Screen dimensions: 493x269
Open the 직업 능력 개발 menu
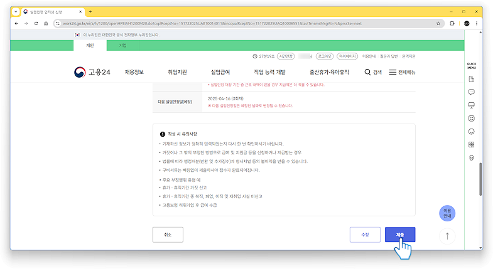click(x=270, y=72)
